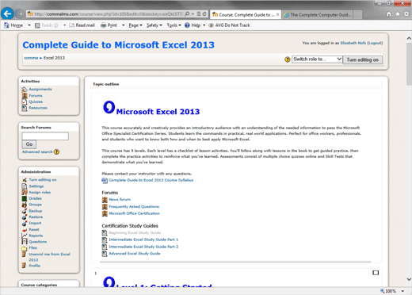Open the Safety menu
This screenshot has height=295, width=412.
(154, 25)
